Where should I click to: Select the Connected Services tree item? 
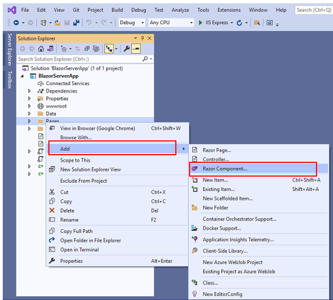point(68,83)
